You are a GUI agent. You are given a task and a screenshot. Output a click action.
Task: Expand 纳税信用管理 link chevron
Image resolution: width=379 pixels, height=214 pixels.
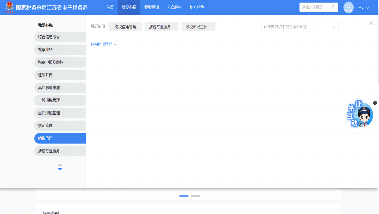115,45
